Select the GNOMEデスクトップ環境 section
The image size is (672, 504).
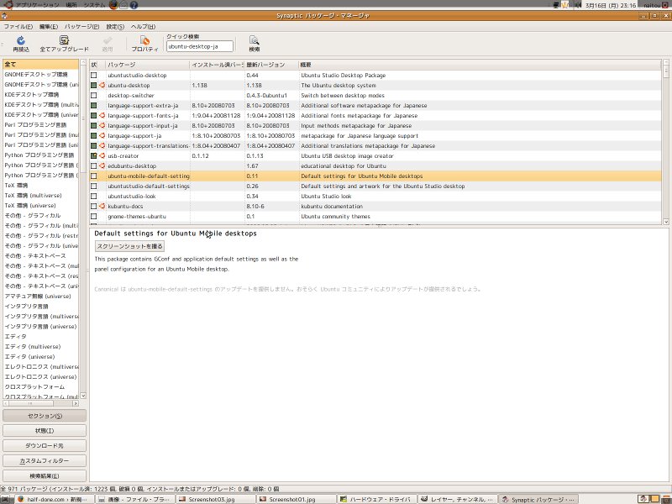40,75
